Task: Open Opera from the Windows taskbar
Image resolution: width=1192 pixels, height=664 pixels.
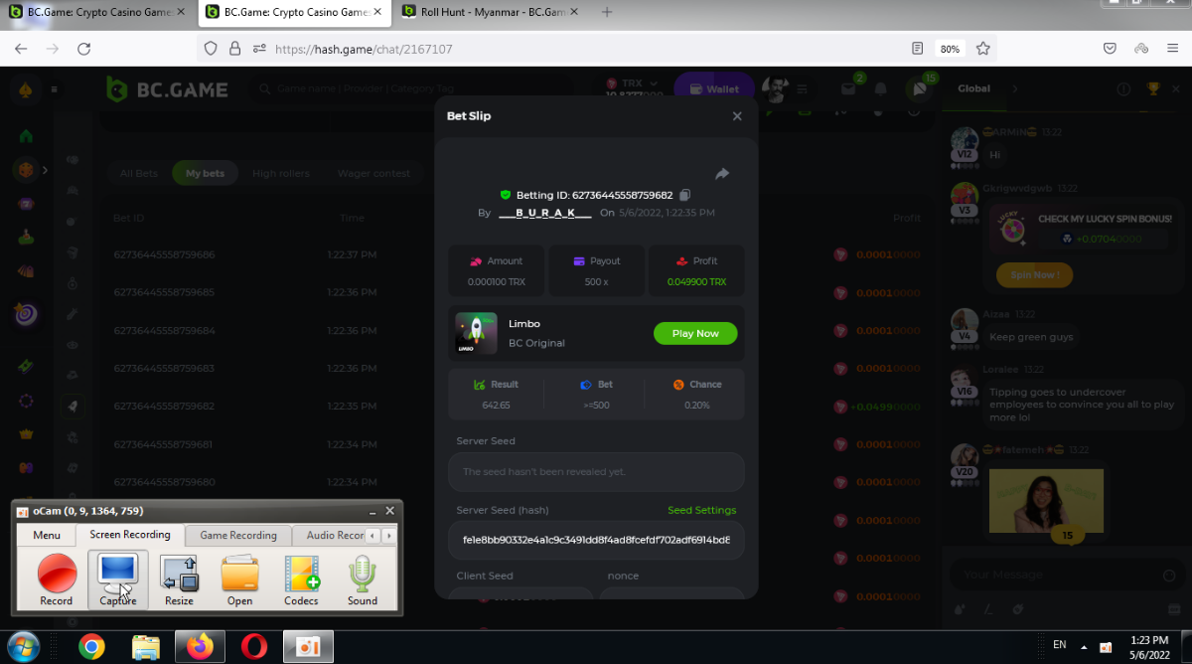Action: pos(254,647)
